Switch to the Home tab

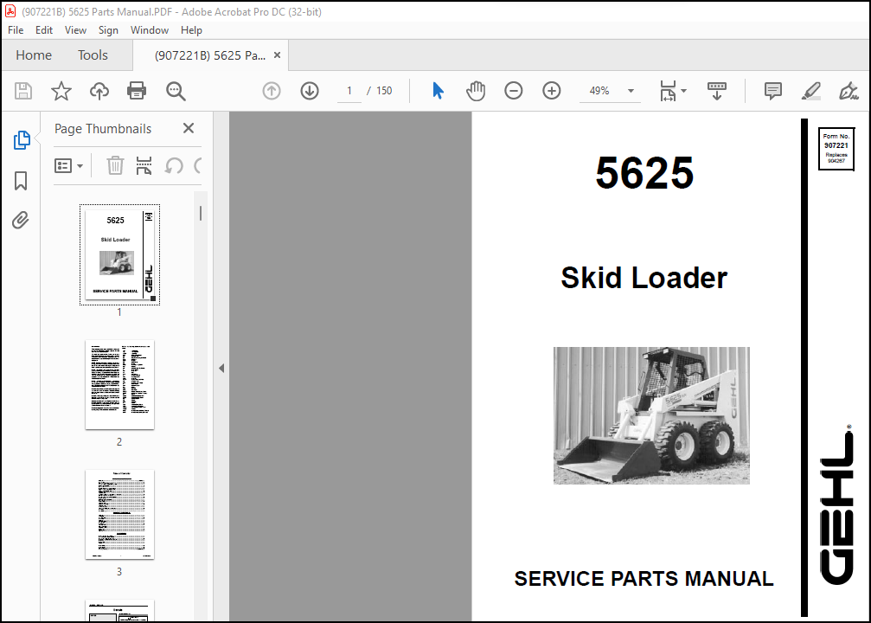[x=34, y=55]
